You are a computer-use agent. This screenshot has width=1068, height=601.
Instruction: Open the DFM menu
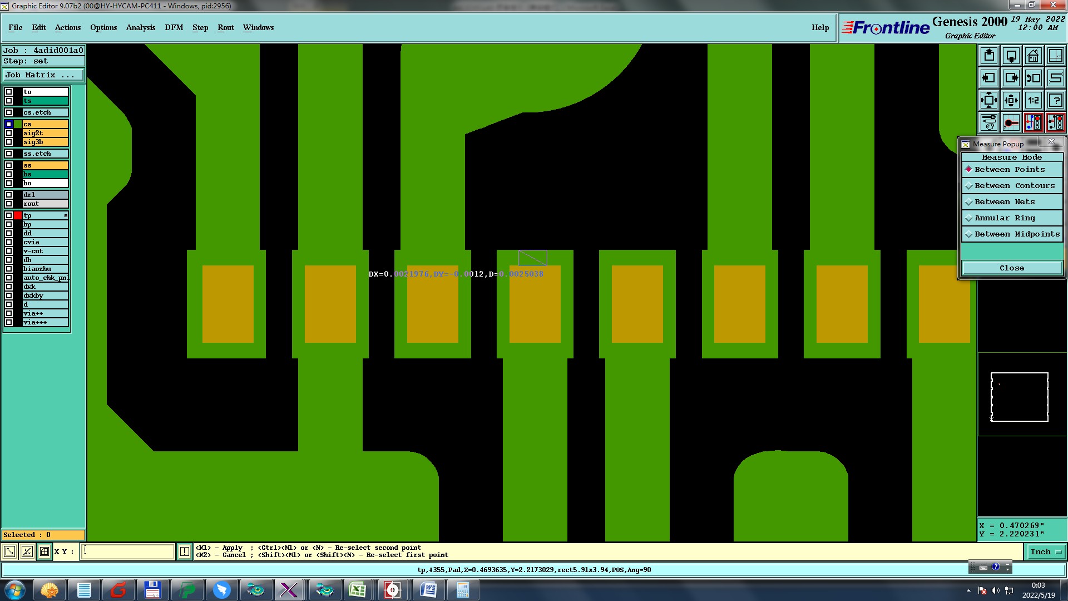(x=174, y=27)
